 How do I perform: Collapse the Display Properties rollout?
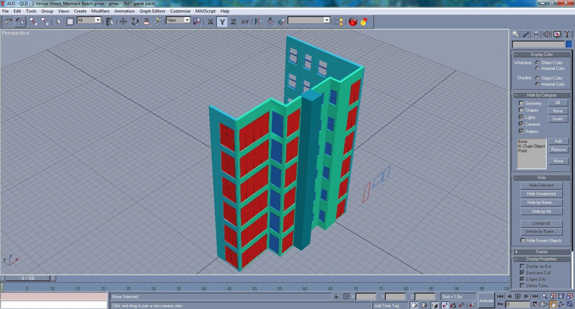(541, 259)
